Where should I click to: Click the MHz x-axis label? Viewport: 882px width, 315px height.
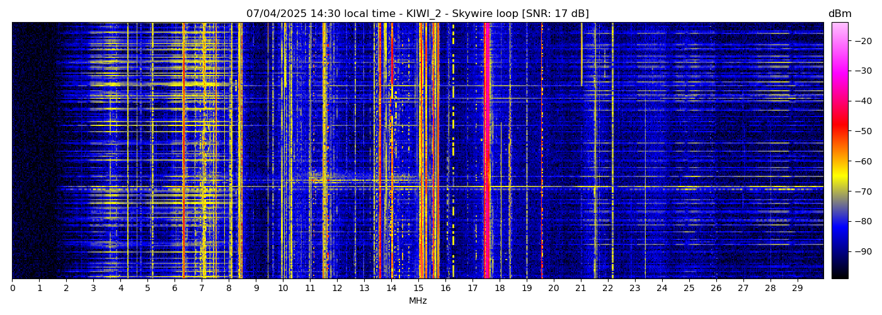(418, 301)
